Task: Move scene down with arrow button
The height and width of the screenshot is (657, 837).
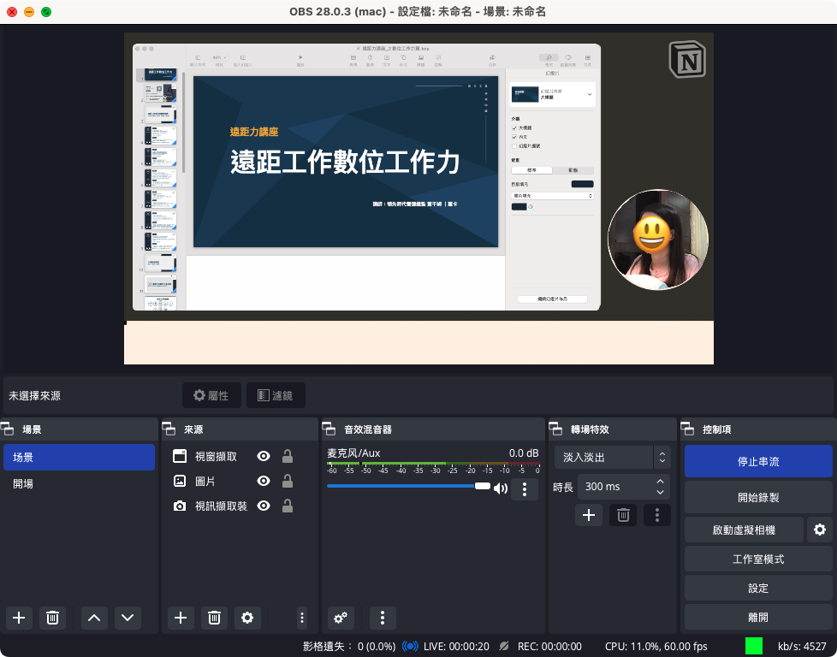Action: coord(128,618)
